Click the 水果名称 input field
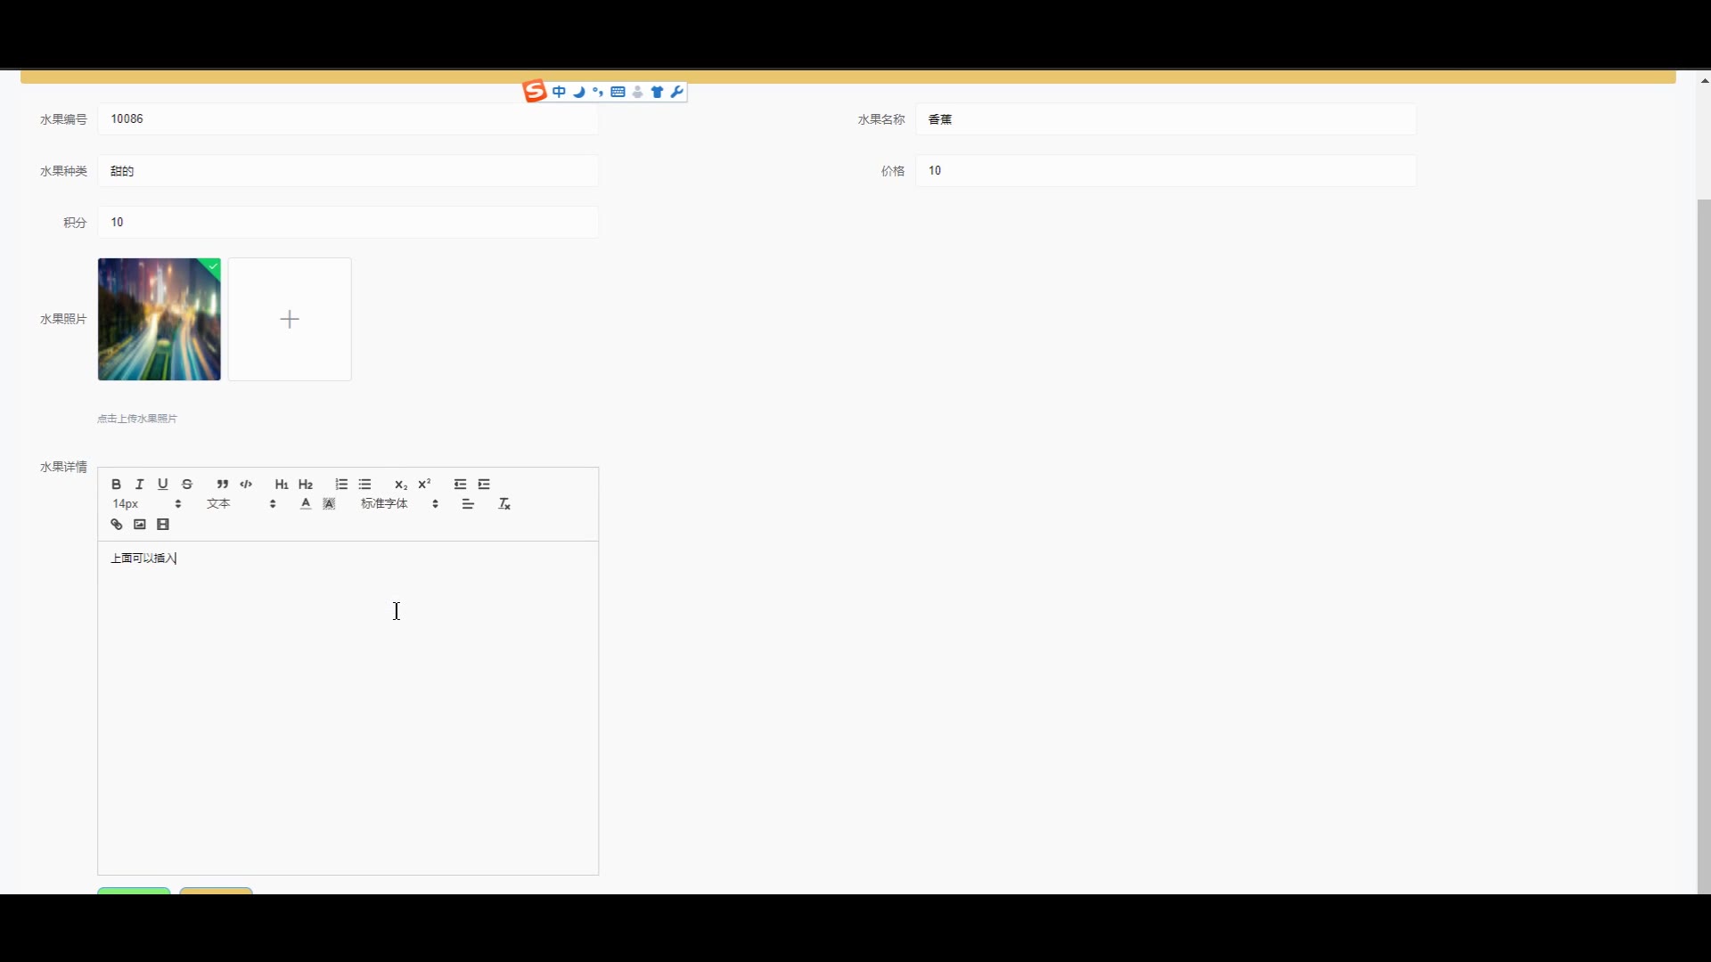The width and height of the screenshot is (1711, 962). [1165, 119]
